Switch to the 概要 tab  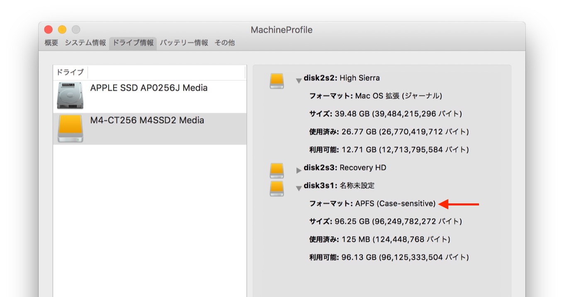coord(51,43)
